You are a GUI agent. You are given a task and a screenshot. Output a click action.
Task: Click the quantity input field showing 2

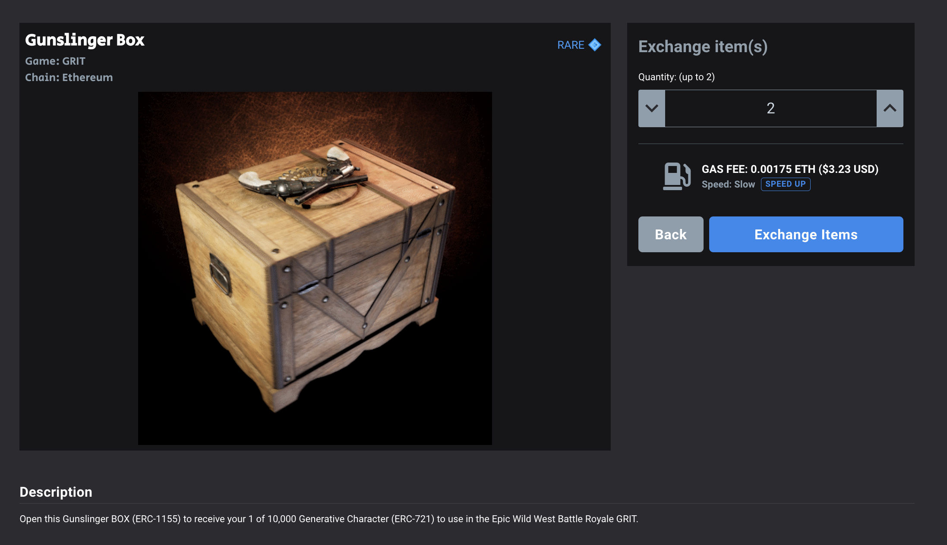coord(771,108)
